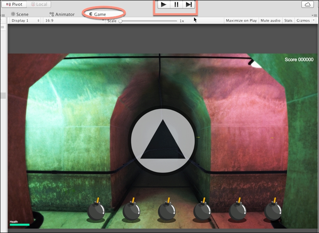
Task: Click the second bomb from the left
Action: coord(131,210)
